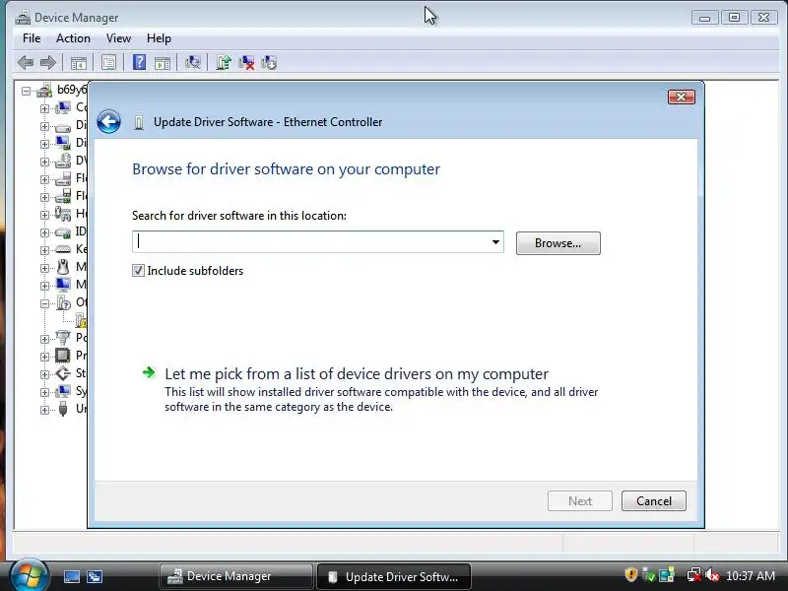Switch to Update Driver Softw... taskbar button
This screenshot has height=591, width=788.
(394, 576)
